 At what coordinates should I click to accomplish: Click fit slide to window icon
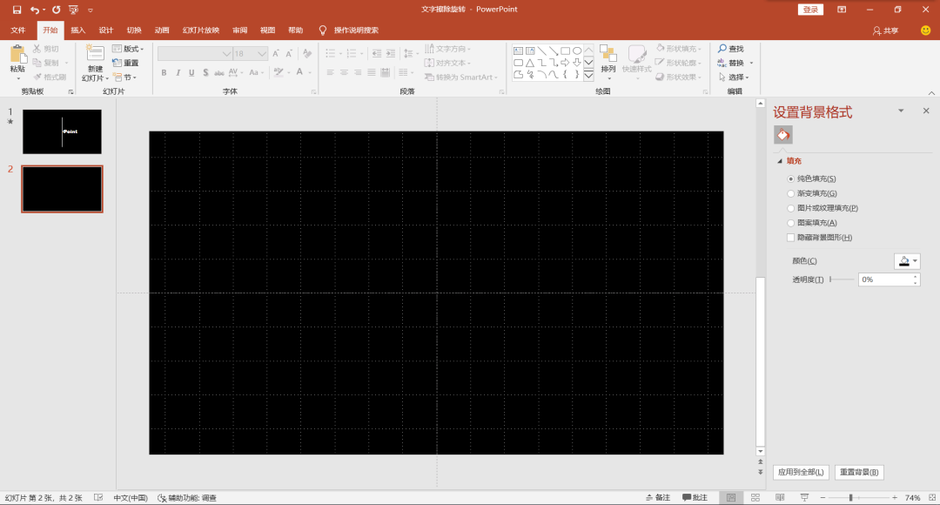(932, 498)
